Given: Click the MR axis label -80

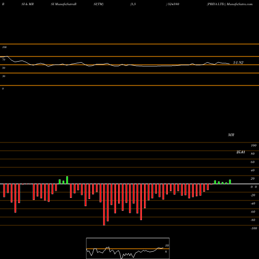Looking at the screenshot, I should coord(253,220).
